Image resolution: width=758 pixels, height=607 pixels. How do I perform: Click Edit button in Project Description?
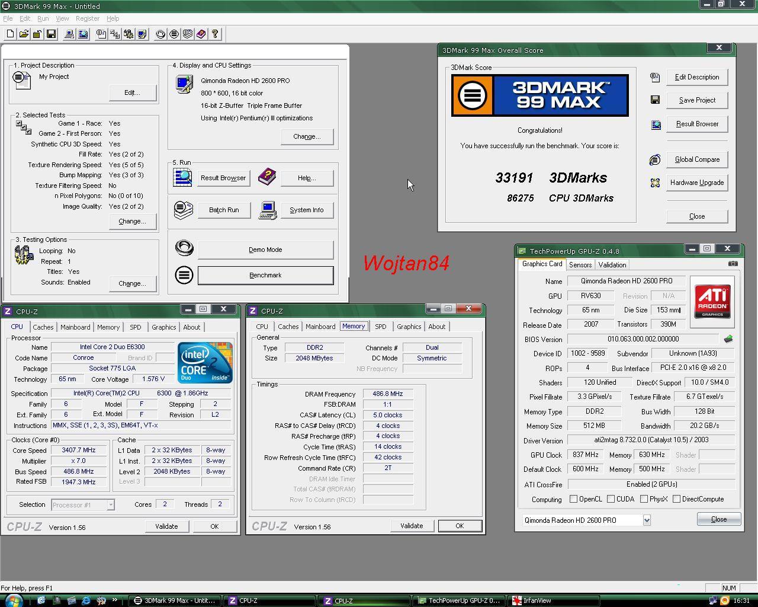coord(133,92)
